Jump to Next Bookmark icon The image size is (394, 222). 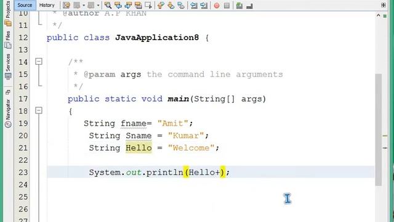coord(171,6)
